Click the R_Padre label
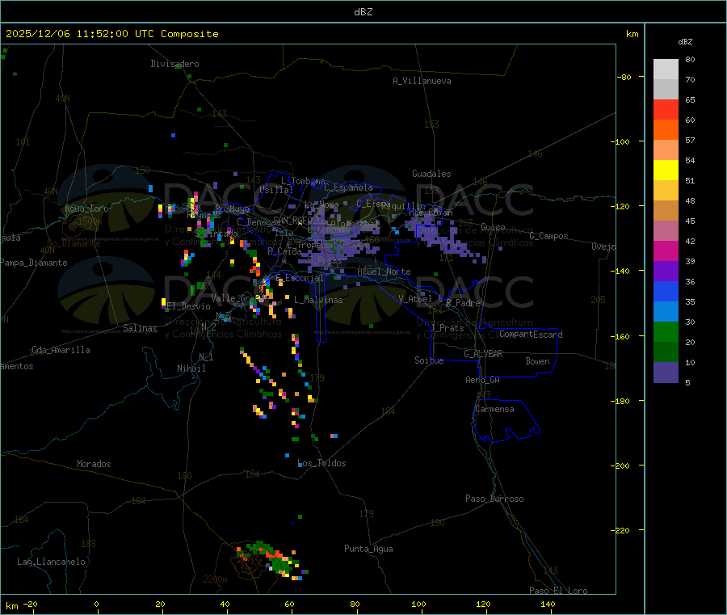This screenshot has height=615, width=727. 463,303
